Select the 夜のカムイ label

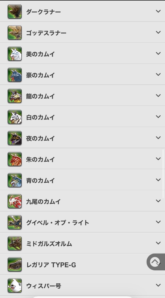[x=40, y=138]
